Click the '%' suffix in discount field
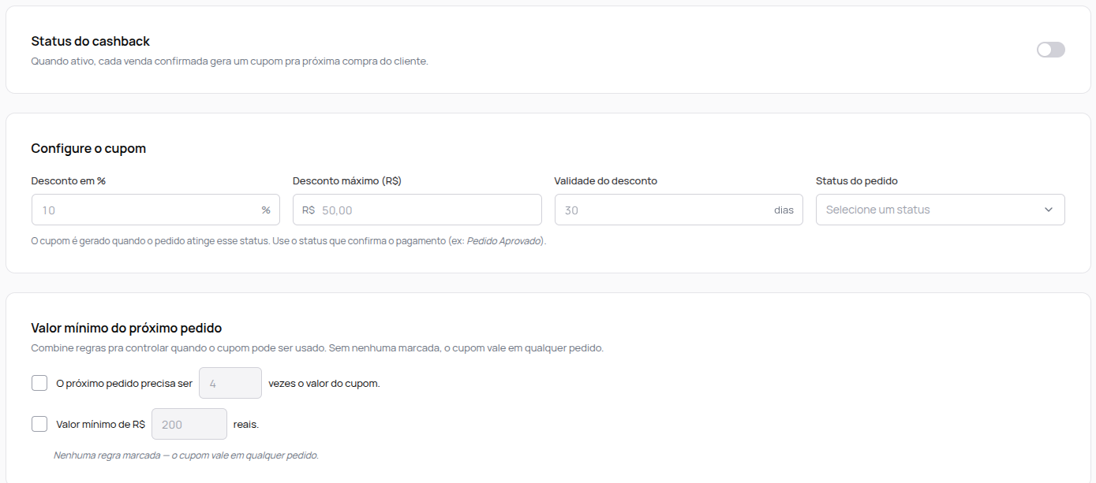The height and width of the screenshot is (483, 1096). click(x=266, y=210)
